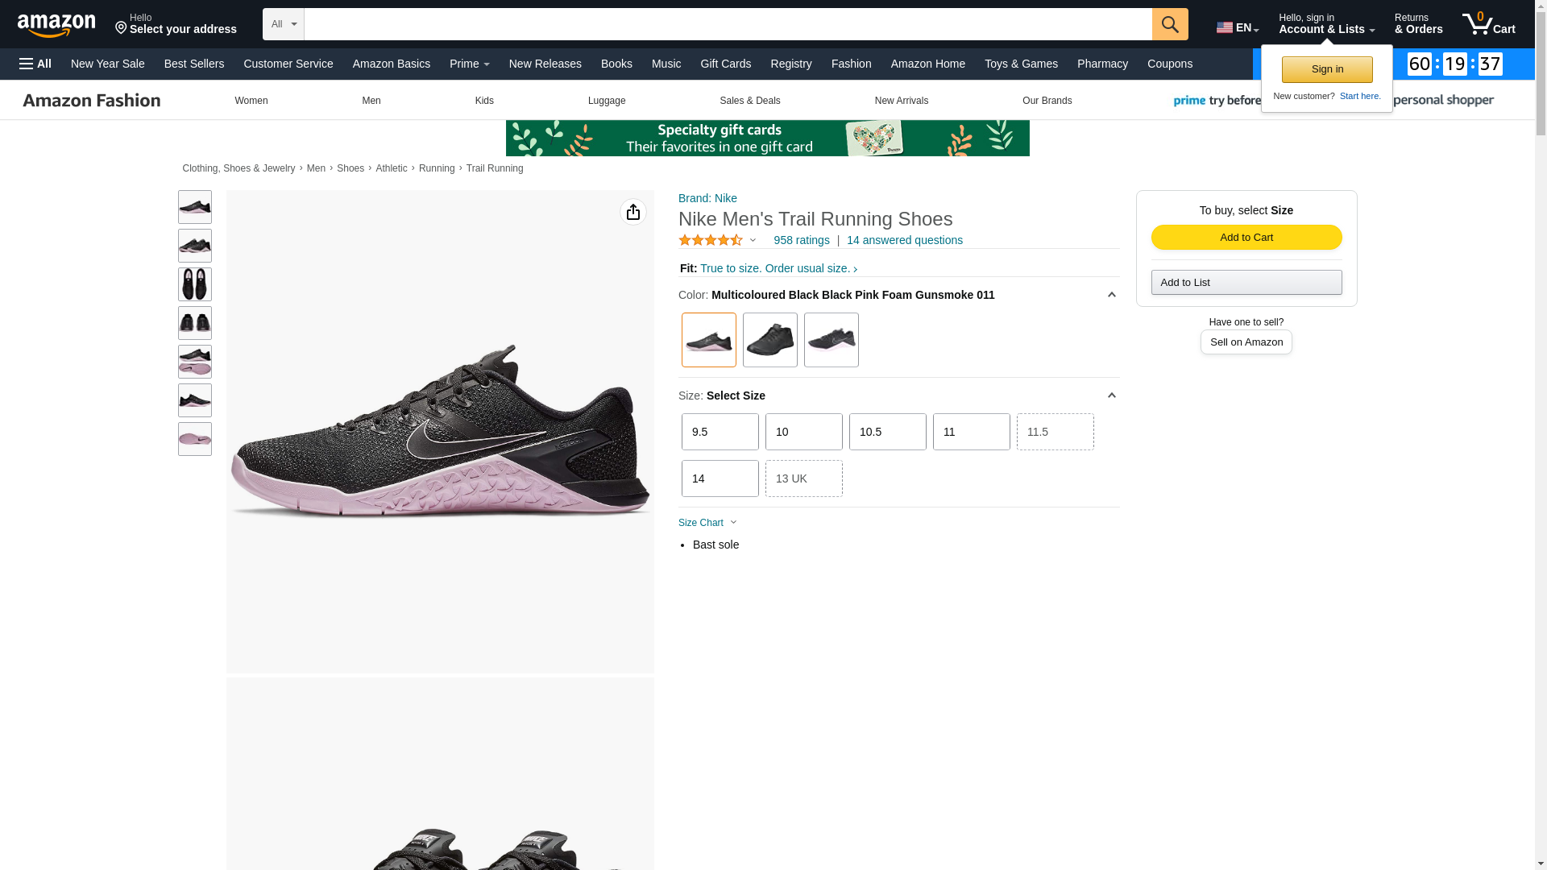Viewport: 1547px width, 870px height.
Task: Open the Sales & Deals fashion tab
Action: (x=749, y=101)
